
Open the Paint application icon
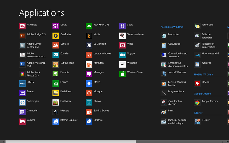(164, 112)
